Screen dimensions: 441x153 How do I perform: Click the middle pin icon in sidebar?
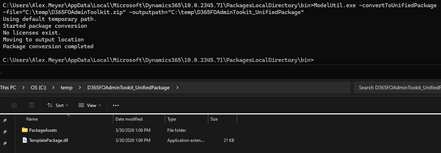point(5,132)
